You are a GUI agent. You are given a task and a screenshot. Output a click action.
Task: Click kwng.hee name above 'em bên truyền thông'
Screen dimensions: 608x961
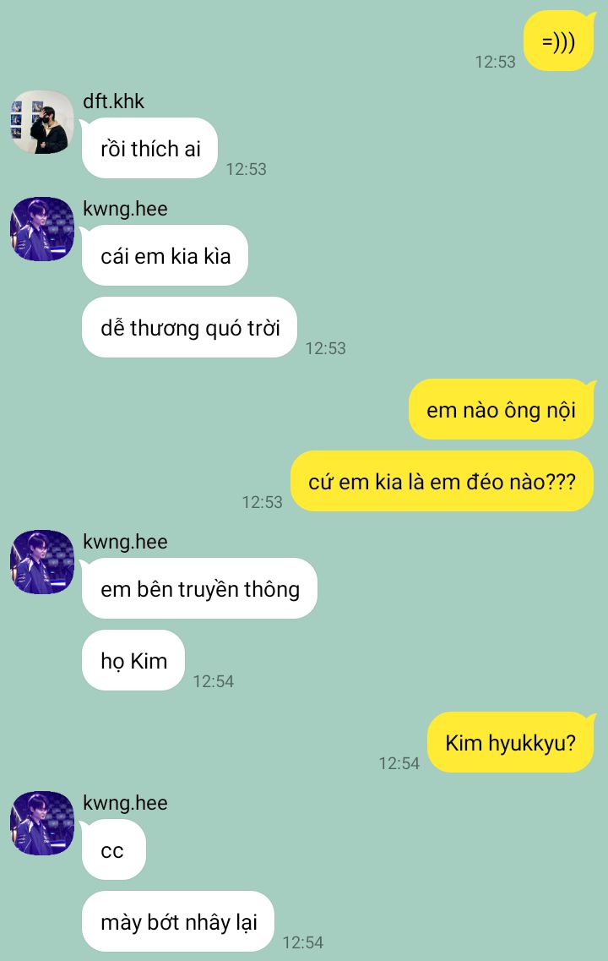pyautogui.click(x=126, y=542)
